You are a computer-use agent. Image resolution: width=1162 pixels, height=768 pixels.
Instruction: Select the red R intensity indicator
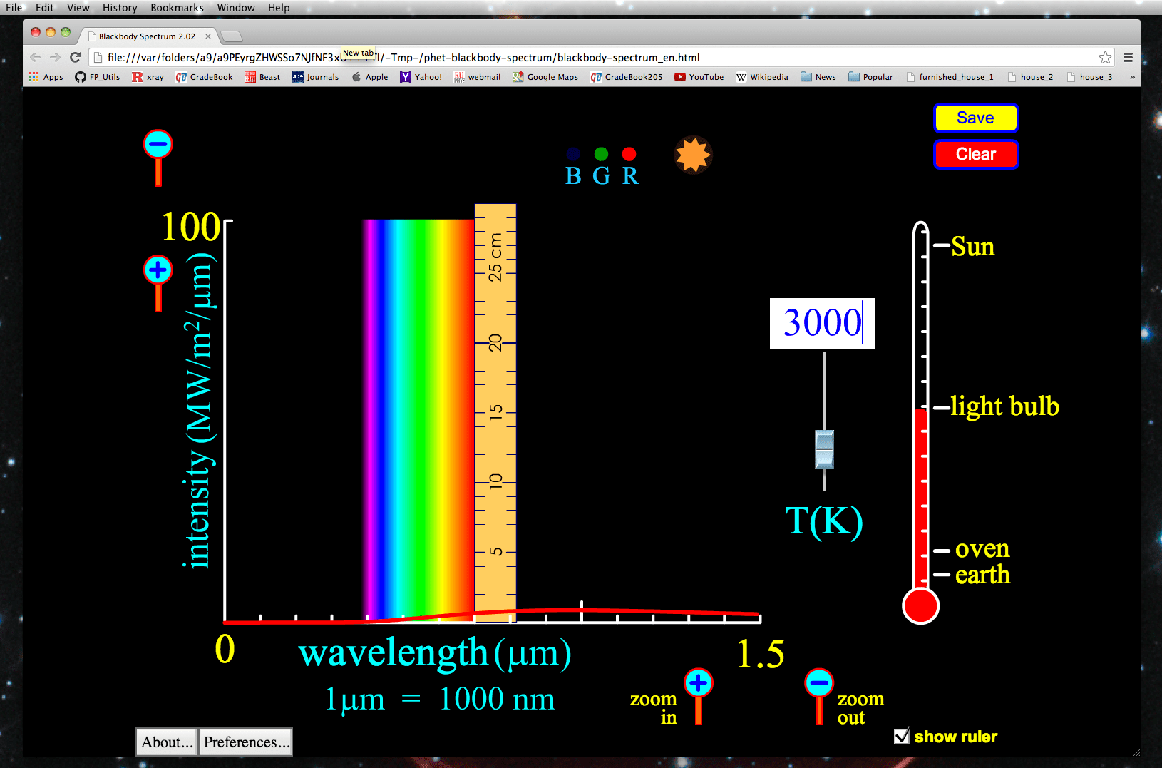(x=629, y=153)
